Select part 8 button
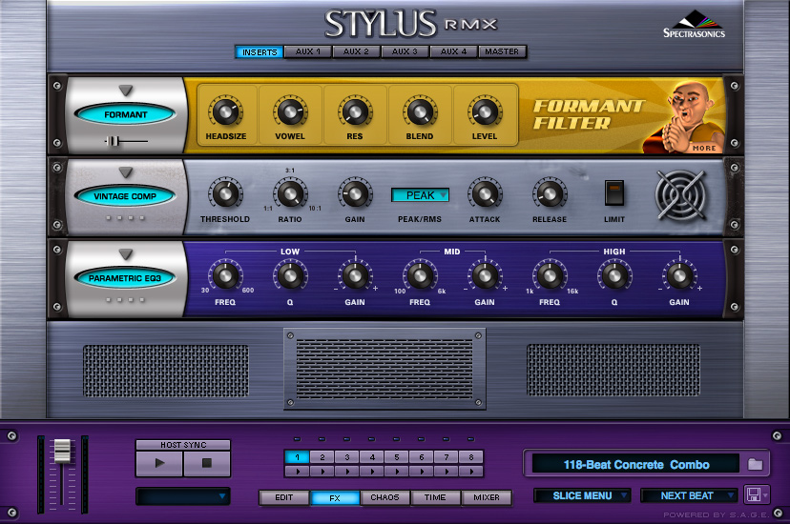This screenshot has height=524, width=790. coord(471,457)
